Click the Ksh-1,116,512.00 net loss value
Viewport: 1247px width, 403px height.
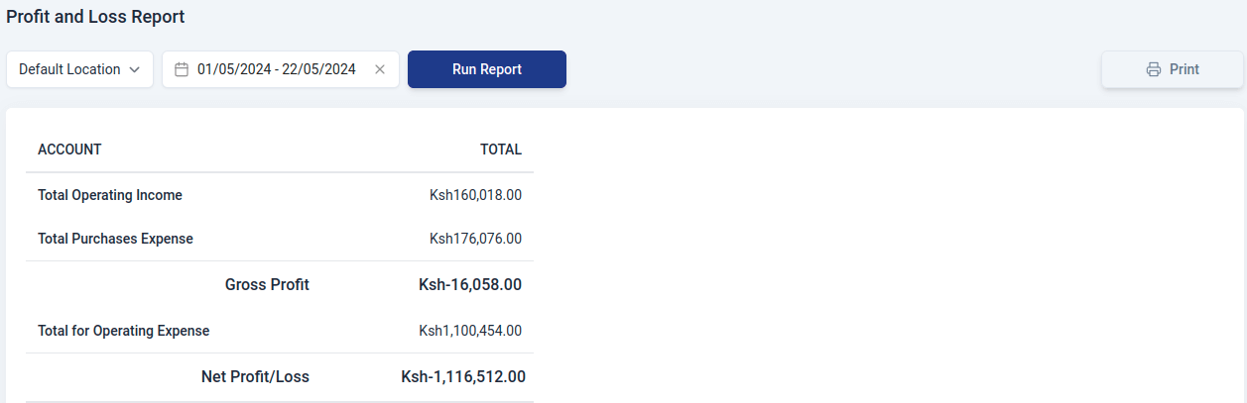point(463,376)
